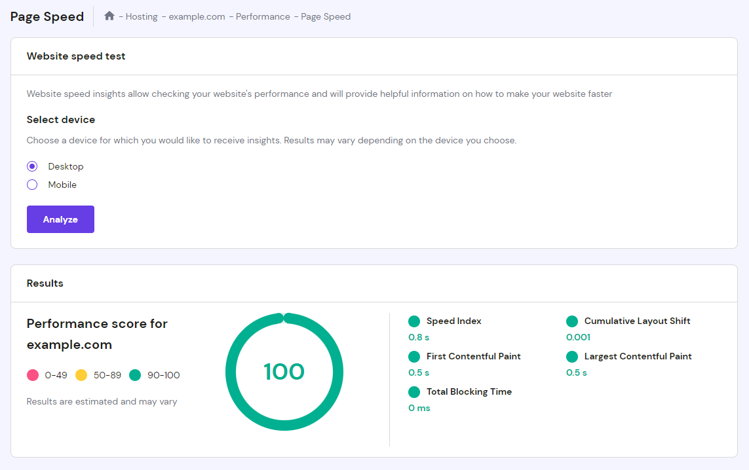Click the home icon in the breadcrumb
The width and height of the screenshot is (749, 470).
click(109, 16)
